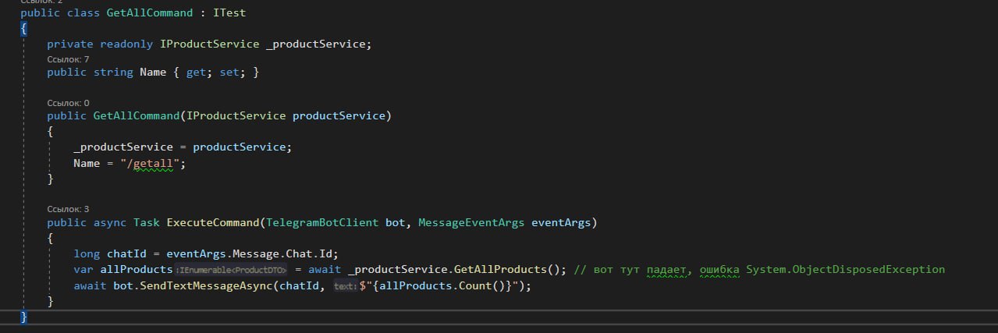Click _productService in the assignment line
This screenshot has width=998, height=333.
tap(123, 147)
